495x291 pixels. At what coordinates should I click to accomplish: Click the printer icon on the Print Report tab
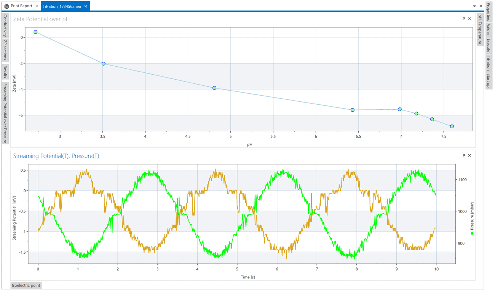coord(6,6)
